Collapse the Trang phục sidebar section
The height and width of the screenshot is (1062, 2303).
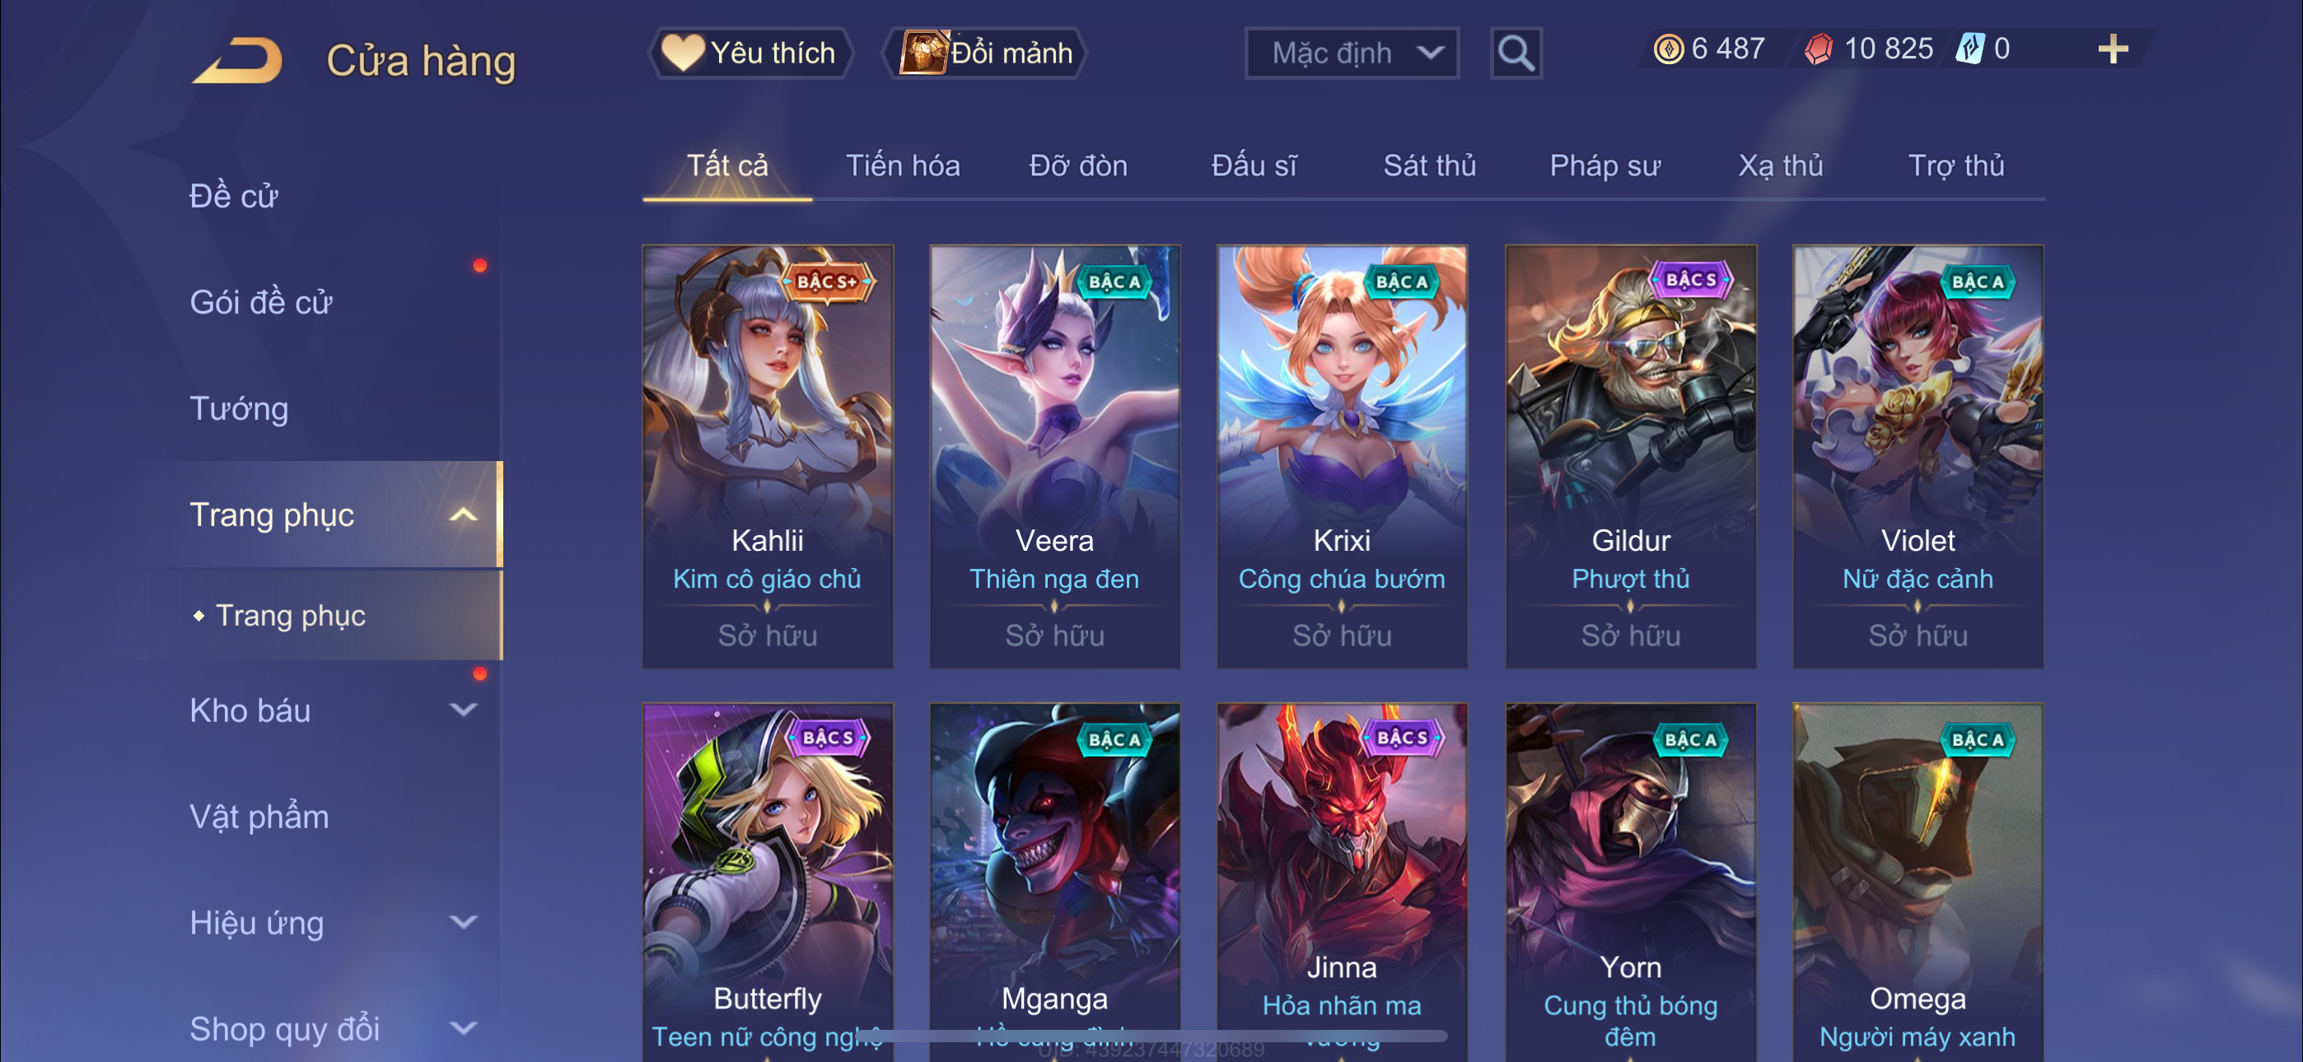462,515
